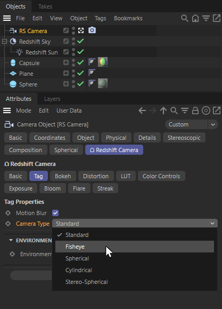Image resolution: width=222 pixels, height=309 pixels.
Task: Click the layer icon for Redshift Sky
Action: [x=66, y=41]
